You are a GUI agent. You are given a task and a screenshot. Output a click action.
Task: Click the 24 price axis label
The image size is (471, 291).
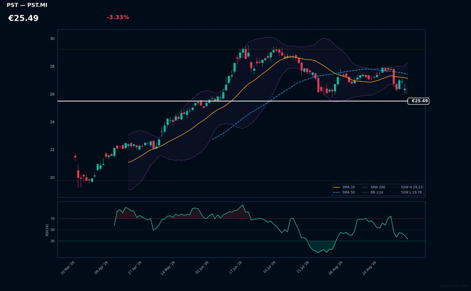coord(52,122)
